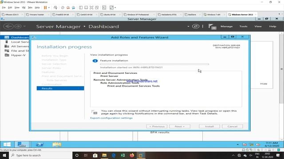Image resolution: width=284 pixels, height=159 pixels.
Task: Click the VMware pause/suspend button
Action: [45, 8]
